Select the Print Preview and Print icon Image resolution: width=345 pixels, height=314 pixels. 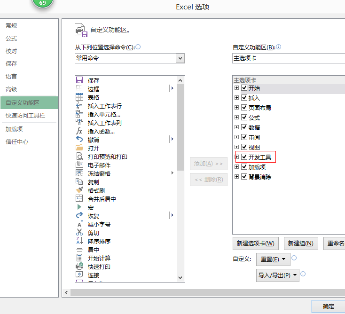click(x=79, y=156)
